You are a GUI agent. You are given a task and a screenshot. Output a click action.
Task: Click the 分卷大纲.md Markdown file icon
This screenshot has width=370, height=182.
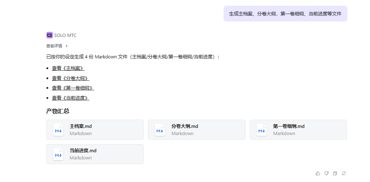[160, 130]
